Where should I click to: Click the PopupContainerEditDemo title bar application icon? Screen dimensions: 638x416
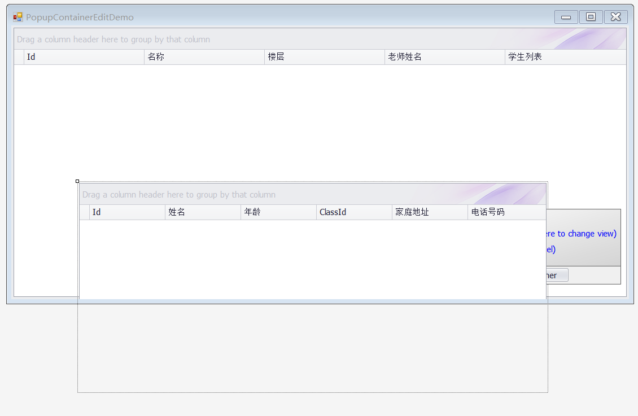coord(18,17)
